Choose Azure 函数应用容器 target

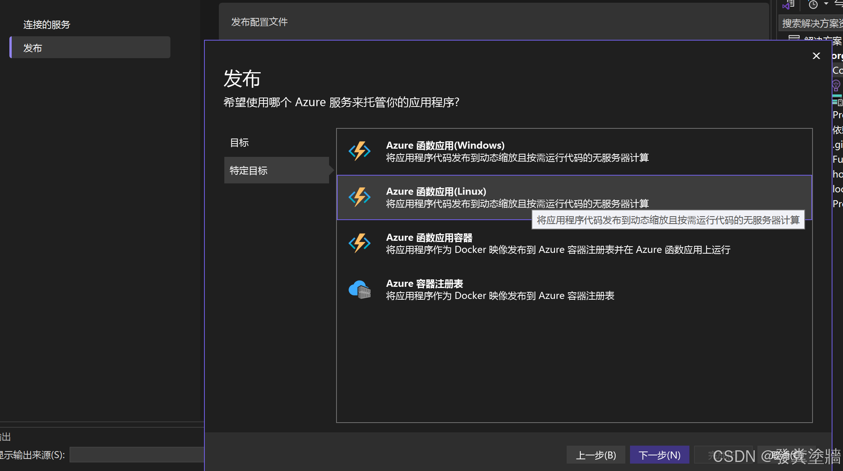(574, 243)
